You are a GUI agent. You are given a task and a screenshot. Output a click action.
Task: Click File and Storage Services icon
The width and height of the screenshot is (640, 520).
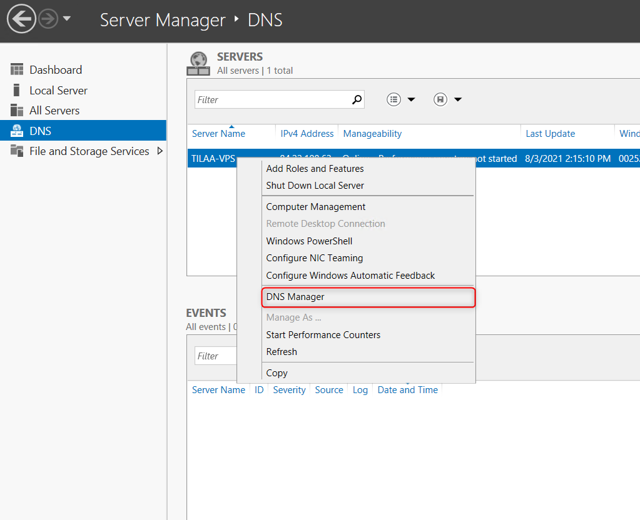point(17,151)
